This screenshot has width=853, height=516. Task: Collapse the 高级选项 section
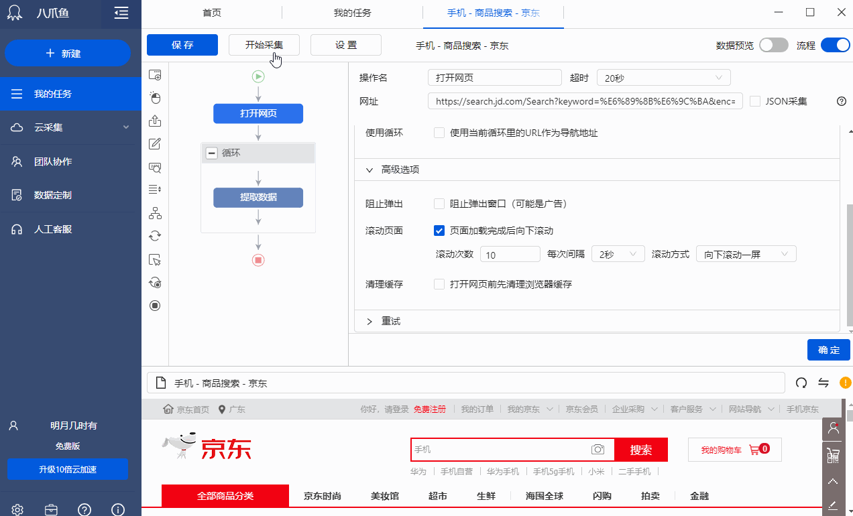[x=369, y=170]
